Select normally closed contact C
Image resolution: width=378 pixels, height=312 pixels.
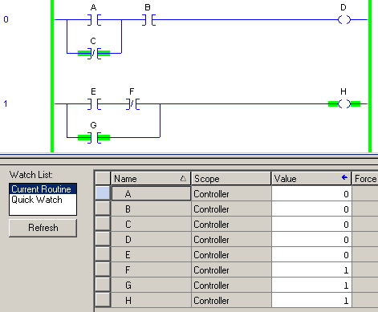(94, 54)
